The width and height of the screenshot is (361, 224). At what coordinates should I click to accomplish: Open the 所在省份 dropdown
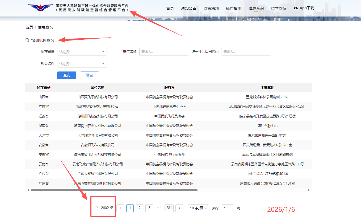click(82, 52)
